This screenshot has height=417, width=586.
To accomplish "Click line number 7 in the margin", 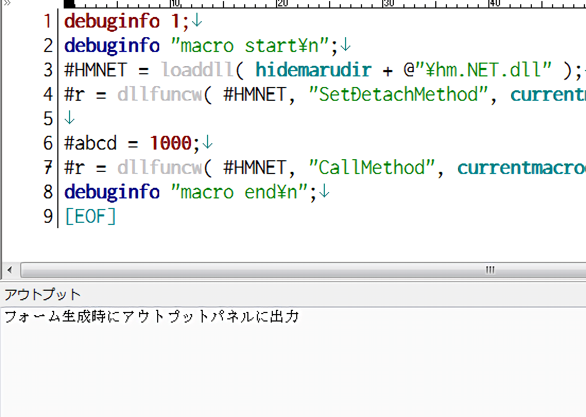I will point(48,168).
